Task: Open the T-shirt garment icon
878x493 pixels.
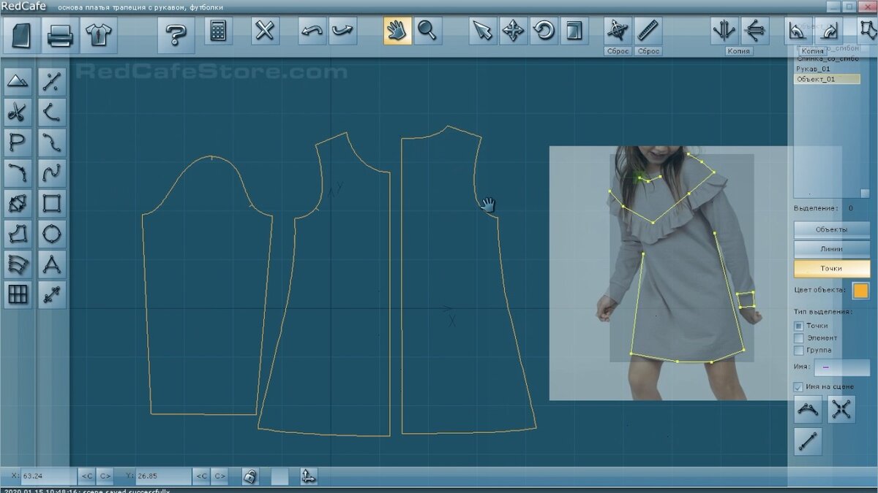Action: tap(97, 34)
